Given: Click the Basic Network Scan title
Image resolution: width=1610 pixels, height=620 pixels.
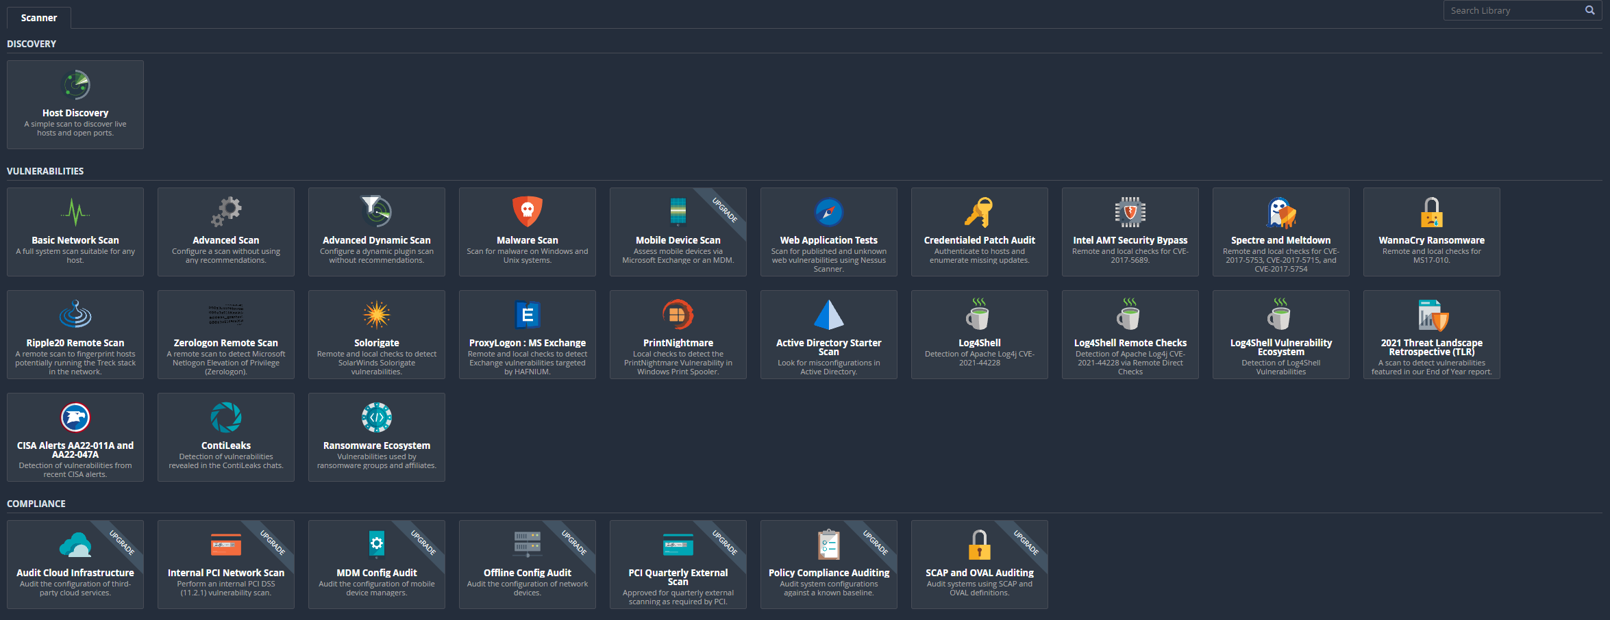Looking at the screenshot, I should pos(75,240).
